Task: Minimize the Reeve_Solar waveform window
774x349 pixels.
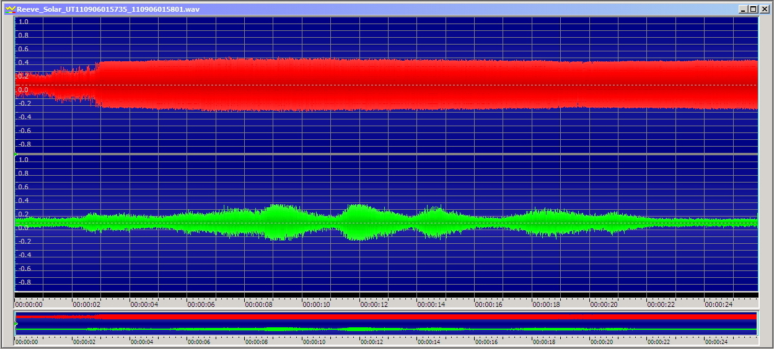Action: tap(744, 9)
